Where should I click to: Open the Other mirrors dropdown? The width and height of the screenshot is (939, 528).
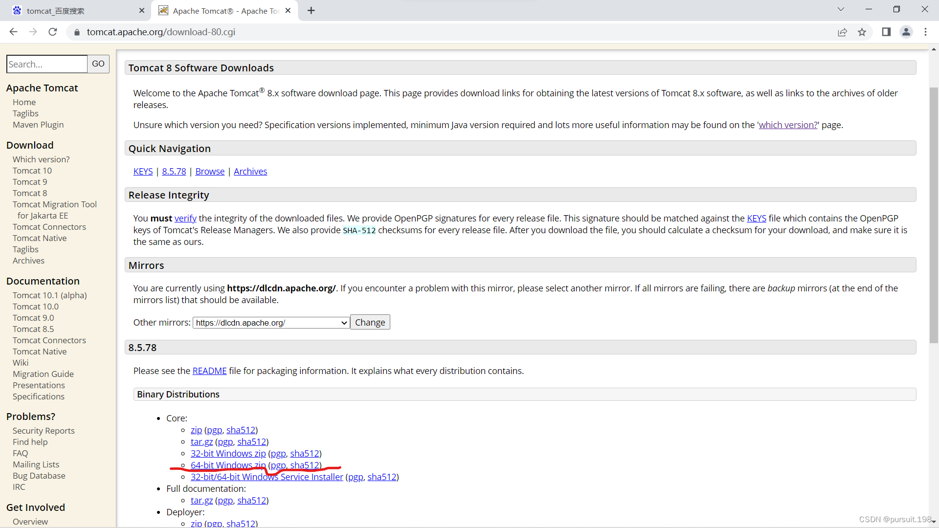(271, 323)
